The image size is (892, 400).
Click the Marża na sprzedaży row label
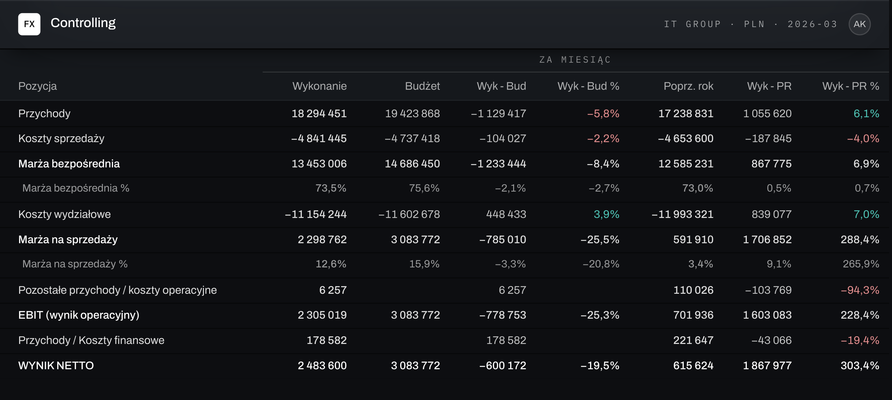coord(68,240)
